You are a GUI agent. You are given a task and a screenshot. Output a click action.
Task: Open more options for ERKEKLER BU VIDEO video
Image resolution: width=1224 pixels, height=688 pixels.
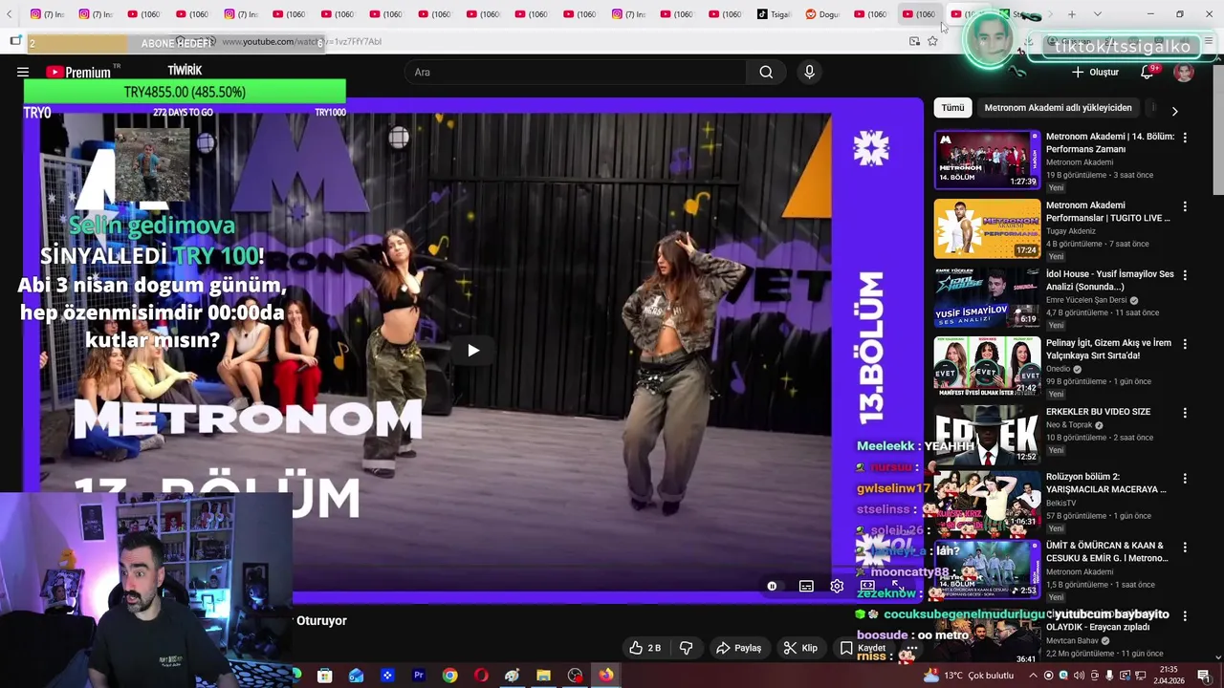[1185, 413]
